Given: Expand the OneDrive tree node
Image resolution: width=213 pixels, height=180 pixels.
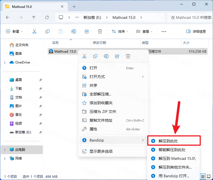Looking at the screenshot, I should point(5,62).
